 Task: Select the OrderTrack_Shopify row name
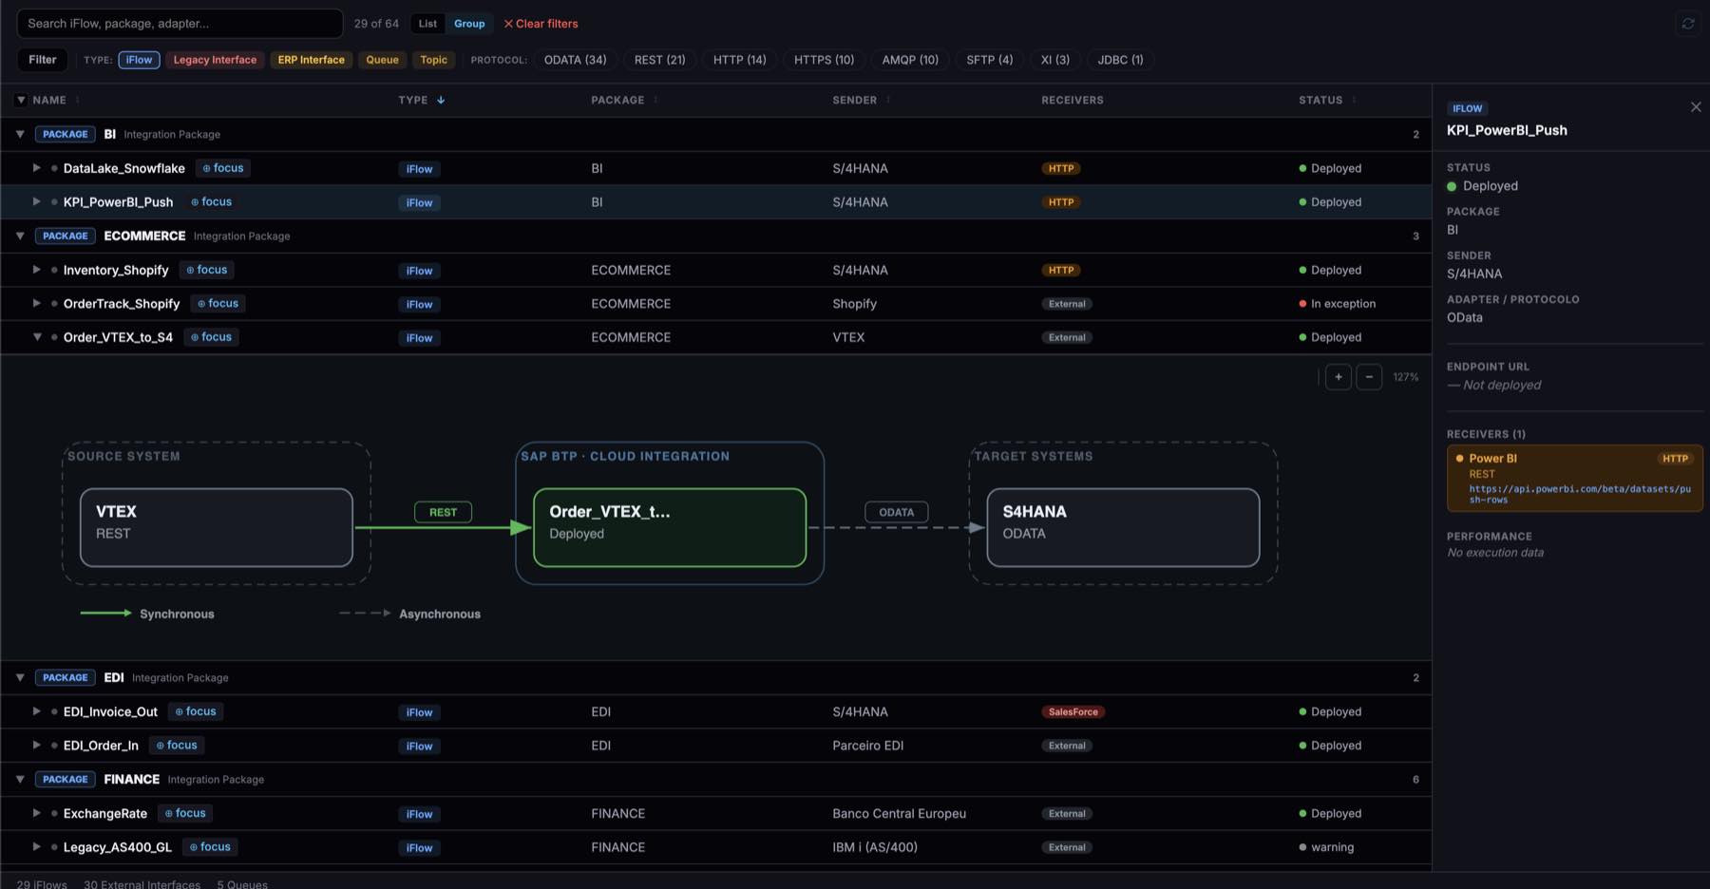point(122,304)
